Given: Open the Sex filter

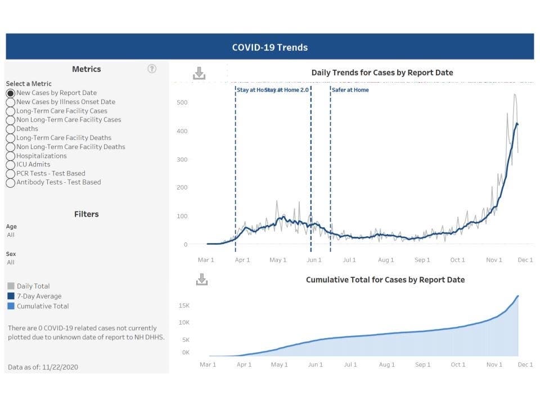Looking at the screenshot, I should 10,262.
